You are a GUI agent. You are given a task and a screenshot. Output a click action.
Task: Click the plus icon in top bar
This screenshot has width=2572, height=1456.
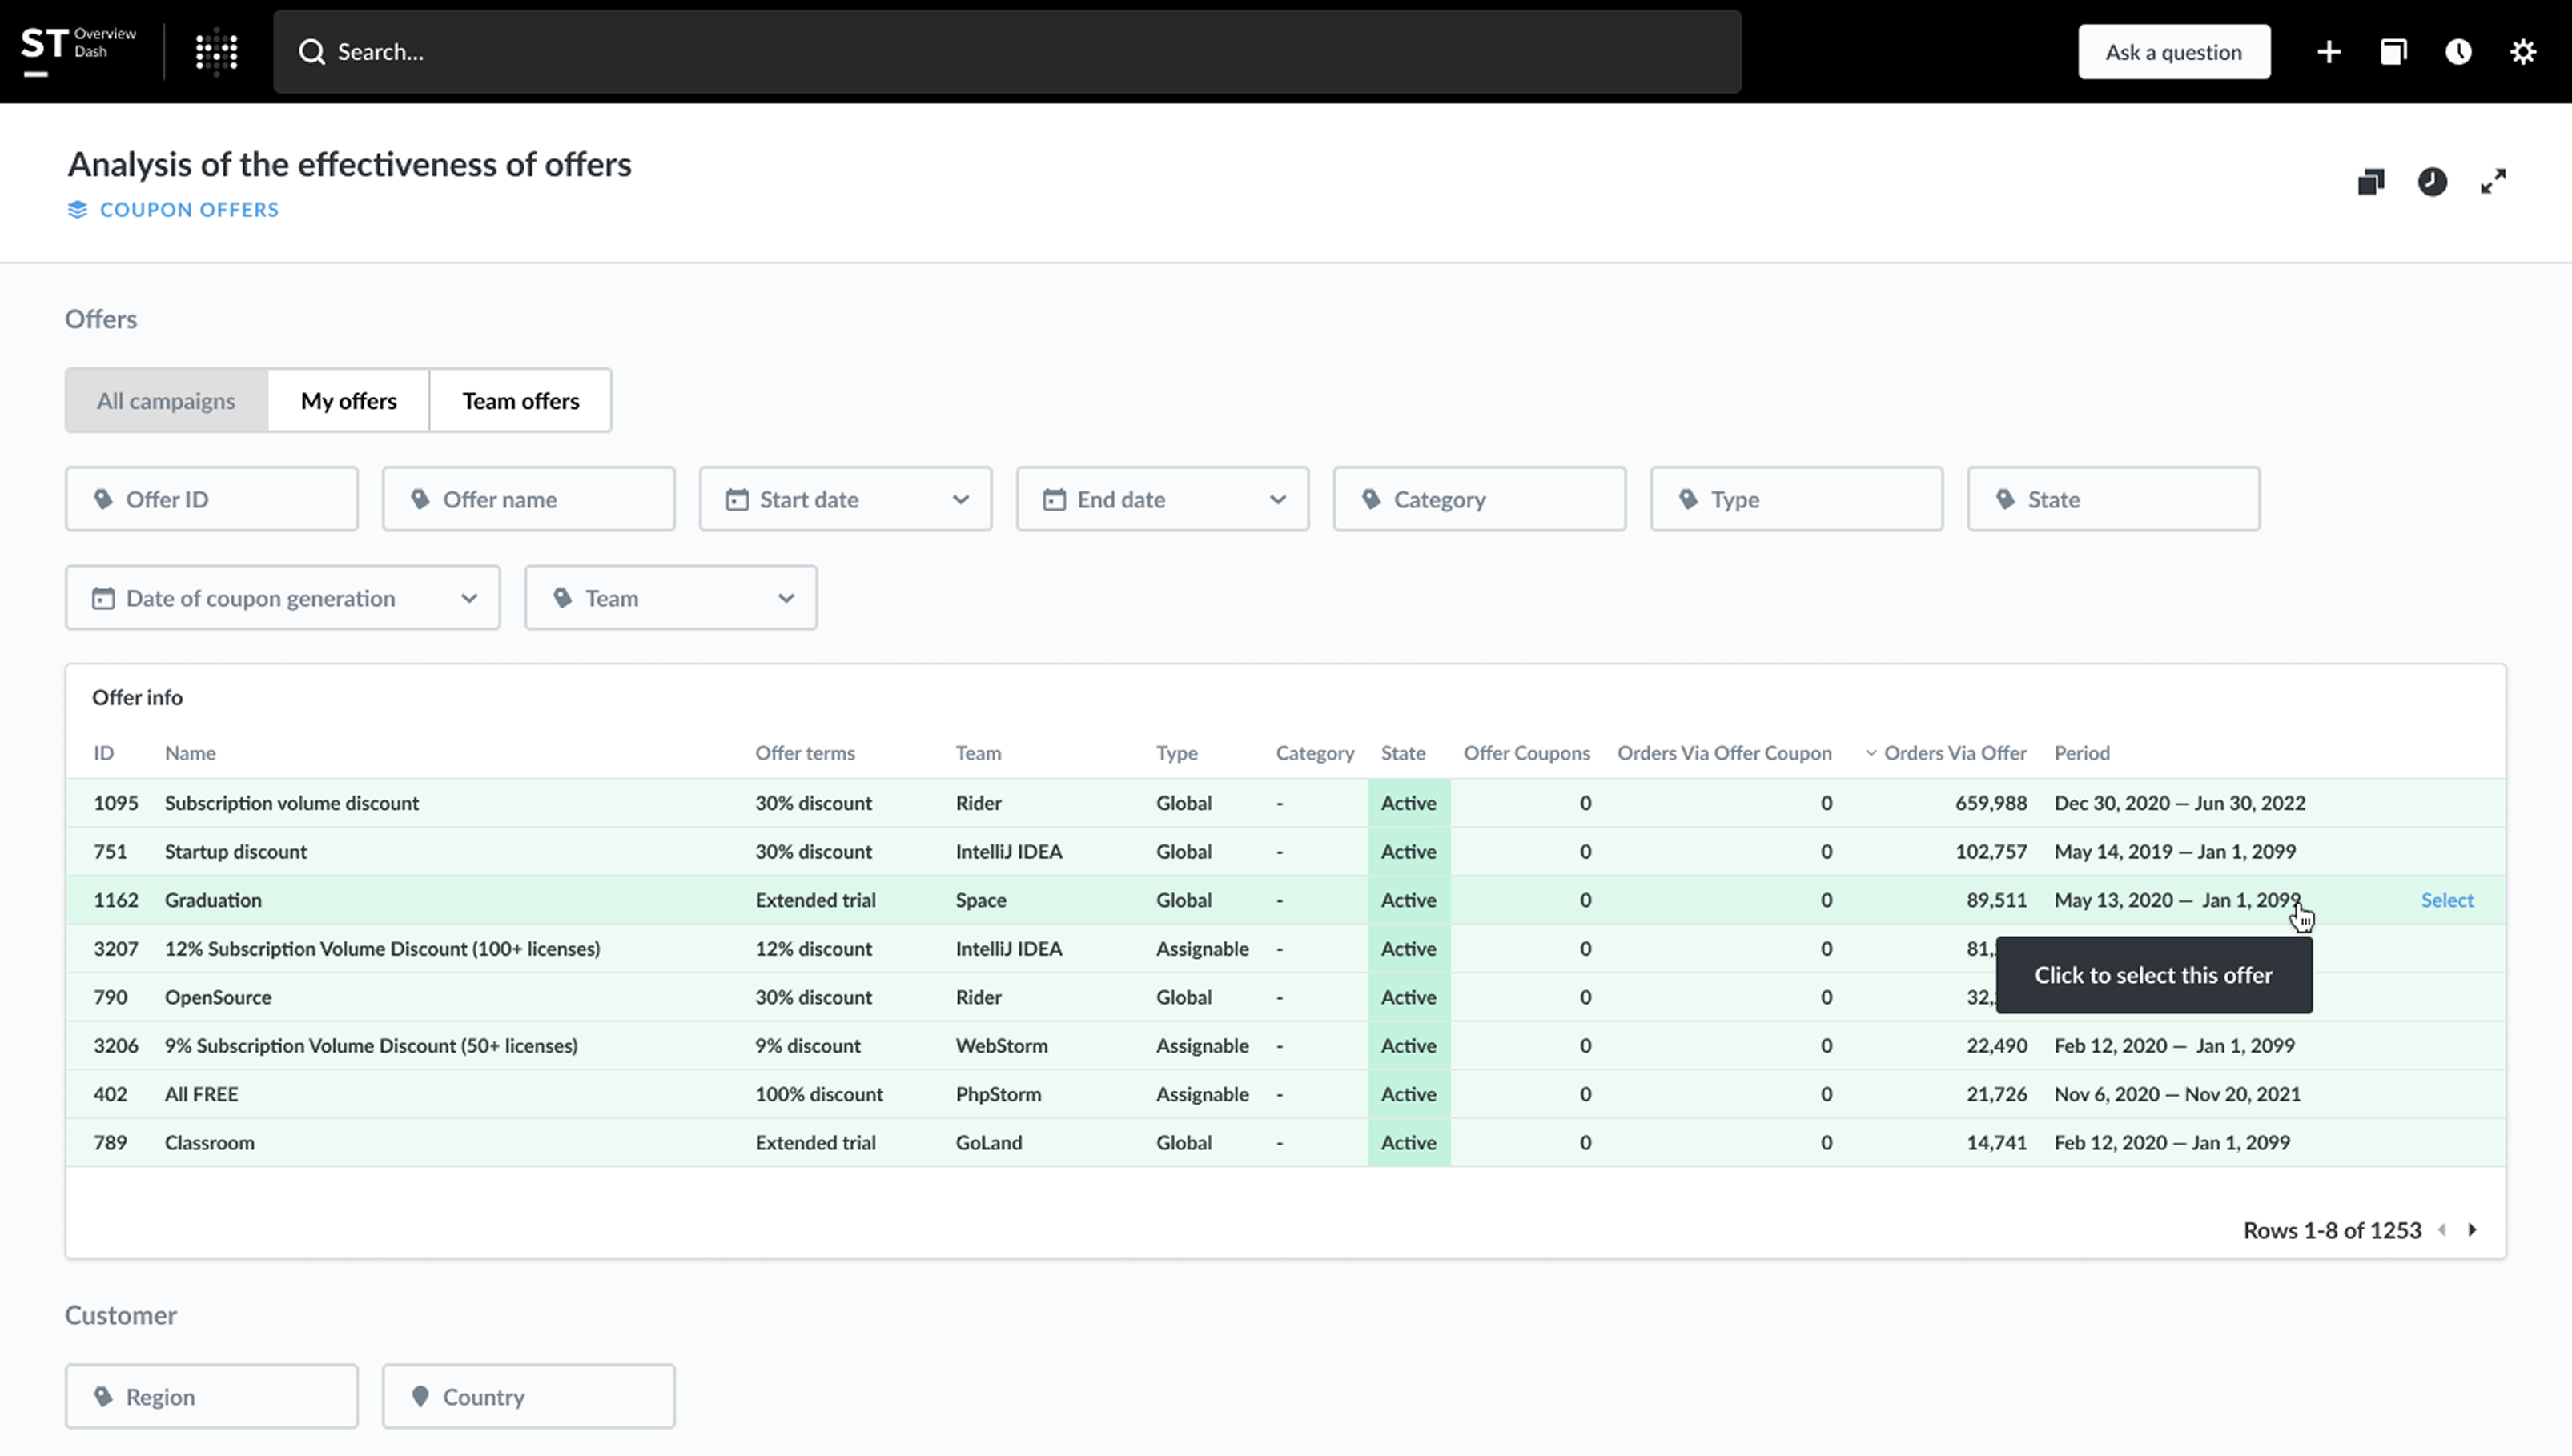pos(2329,52)
